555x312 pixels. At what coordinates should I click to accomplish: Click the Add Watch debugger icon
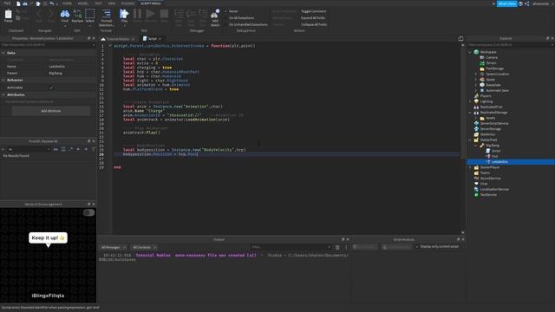(x=215, y=17)
